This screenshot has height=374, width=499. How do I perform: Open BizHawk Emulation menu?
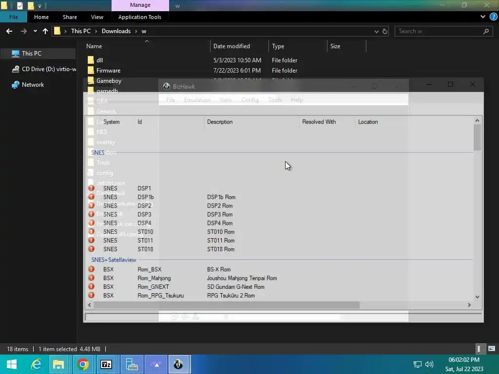point(197,99)
